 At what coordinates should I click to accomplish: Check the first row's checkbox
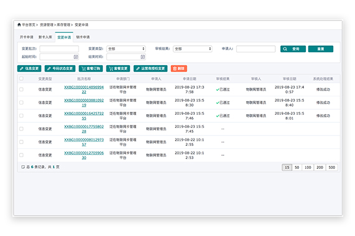click(x=21, y=89)
